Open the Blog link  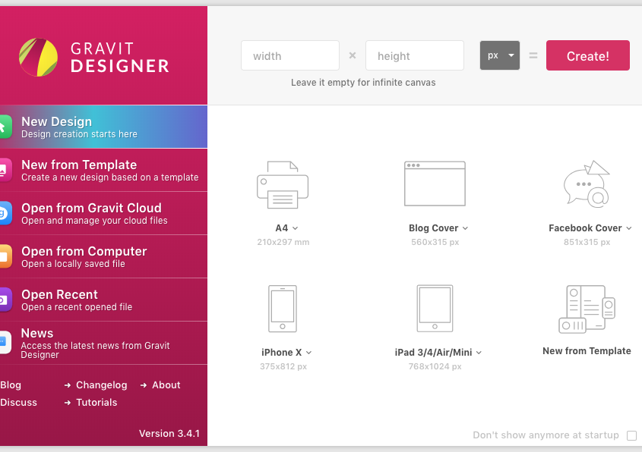pos(11,385)
